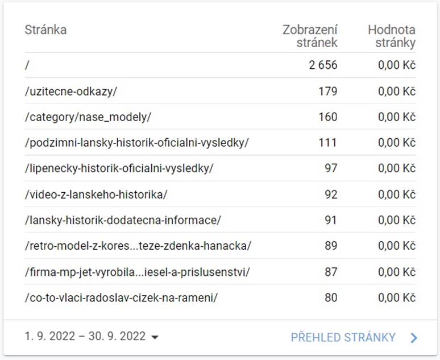Click the 179 pageviews value

[328, 91]
